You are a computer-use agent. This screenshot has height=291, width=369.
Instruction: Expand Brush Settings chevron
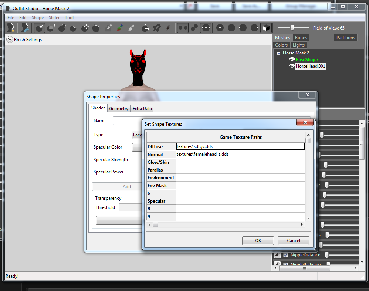tap(10, 39)
